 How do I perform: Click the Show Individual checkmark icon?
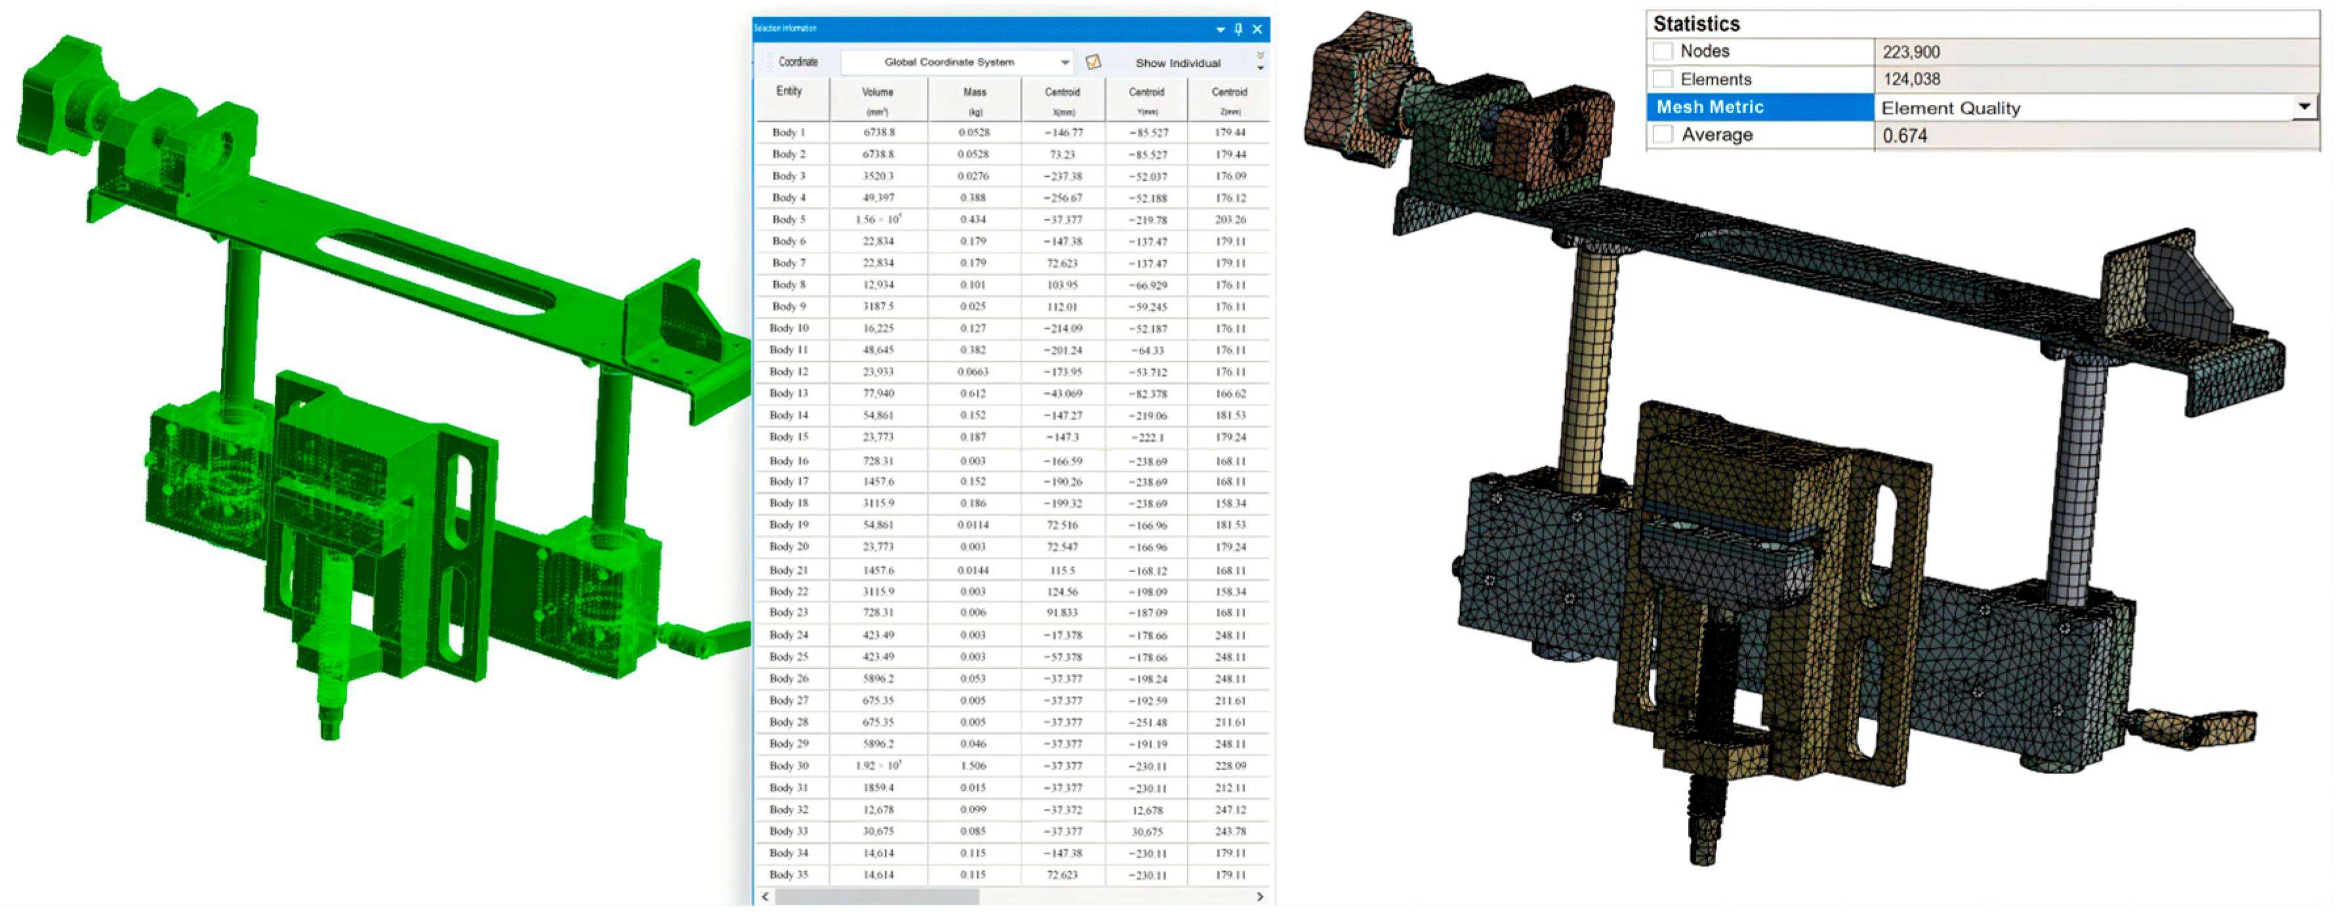[1093, 62]
